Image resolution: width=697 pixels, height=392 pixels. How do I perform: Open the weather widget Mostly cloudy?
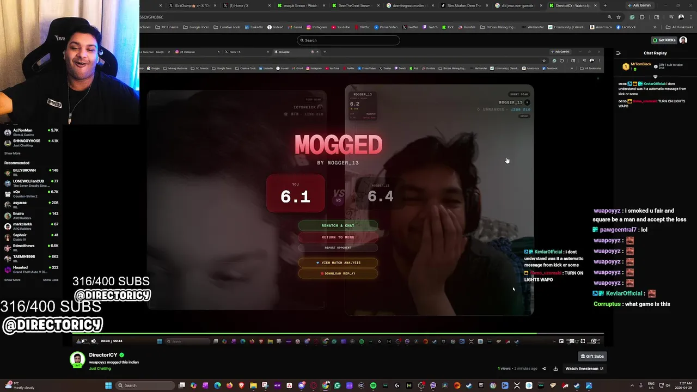click(19, 385)
